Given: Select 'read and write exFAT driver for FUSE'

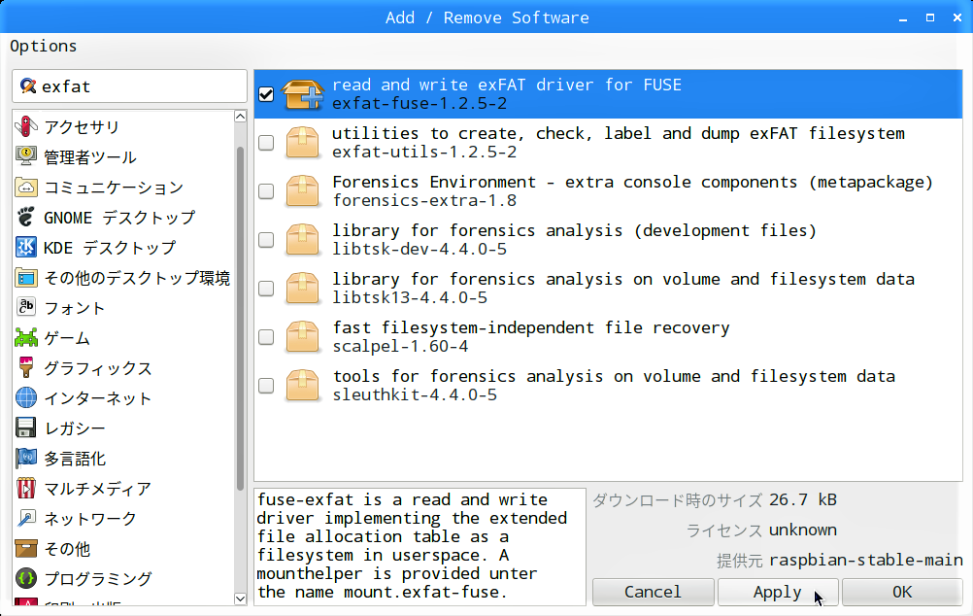Looking at the screenshot, I should point(507,86).
